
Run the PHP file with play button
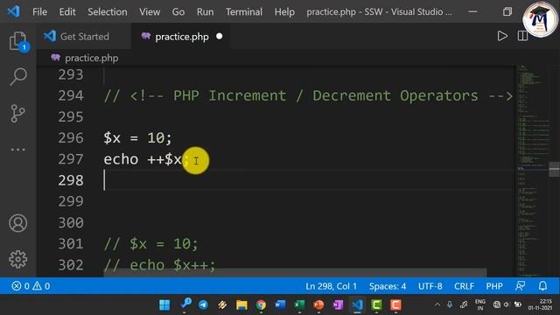point(502,36)
